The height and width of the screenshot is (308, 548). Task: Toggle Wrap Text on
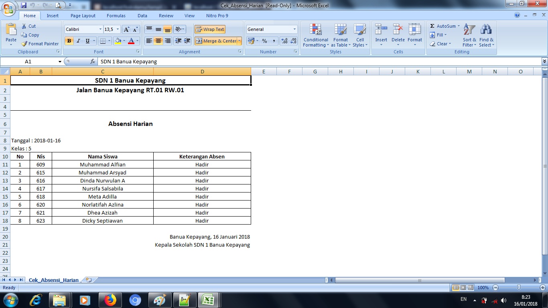pyautogui.click(x=209, y=29)
